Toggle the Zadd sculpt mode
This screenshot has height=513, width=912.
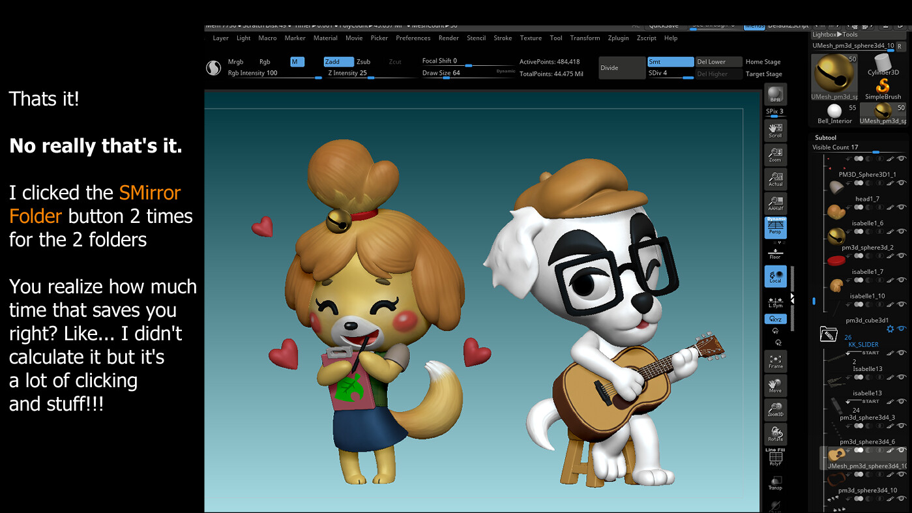click(338, 62)
